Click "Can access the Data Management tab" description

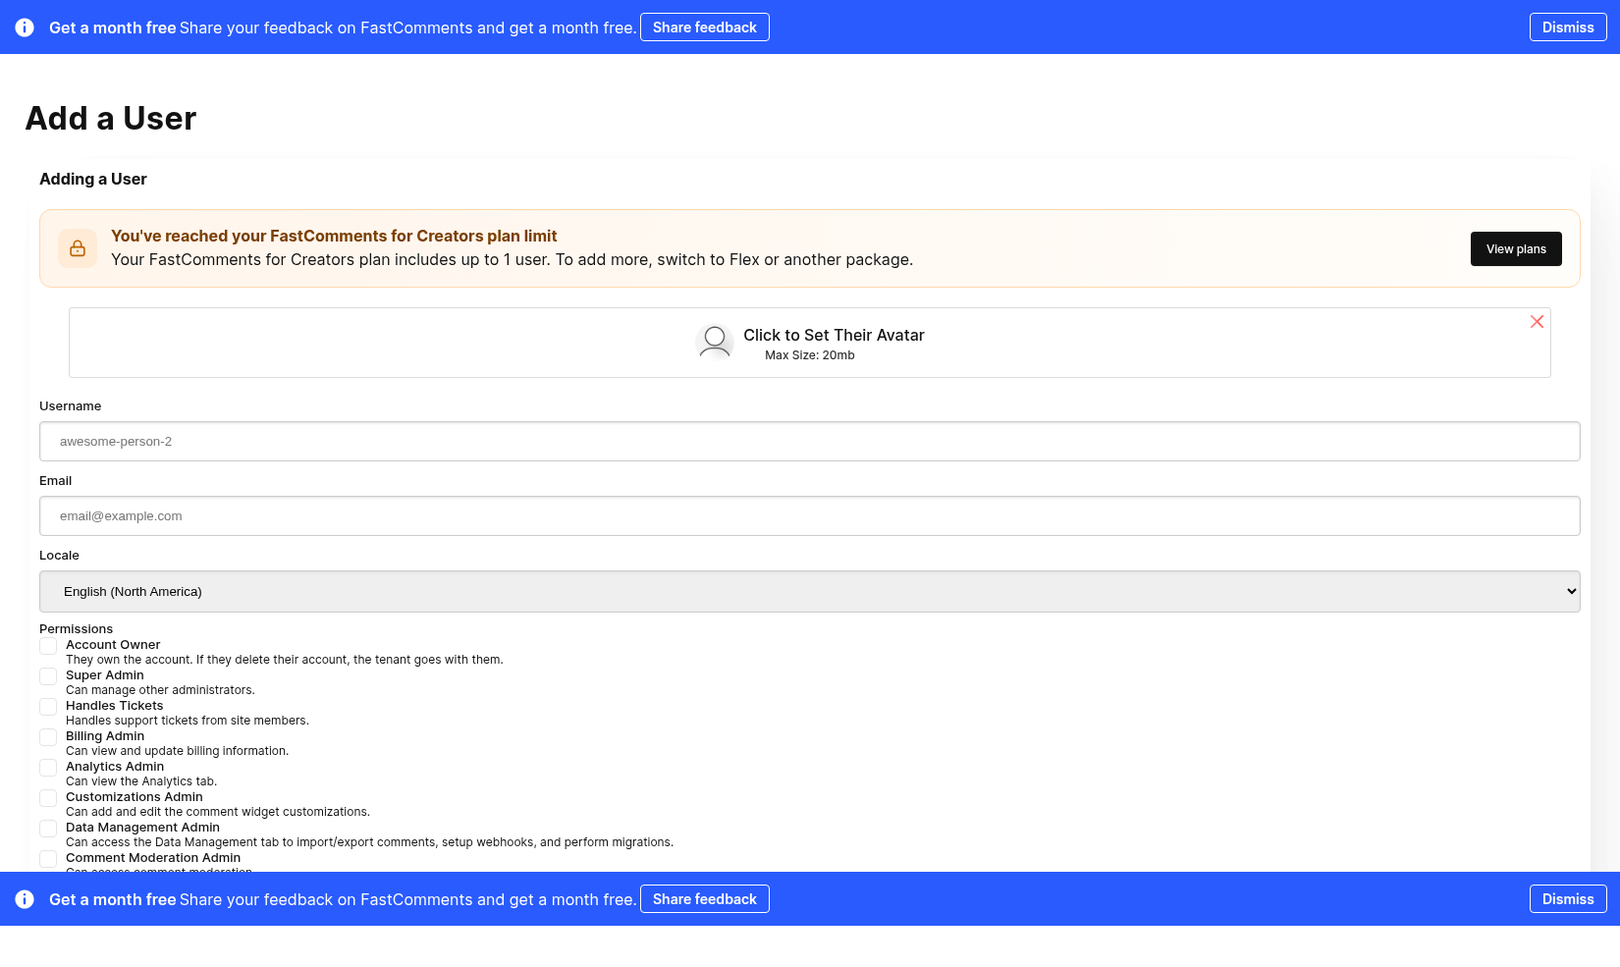[369, 842]
